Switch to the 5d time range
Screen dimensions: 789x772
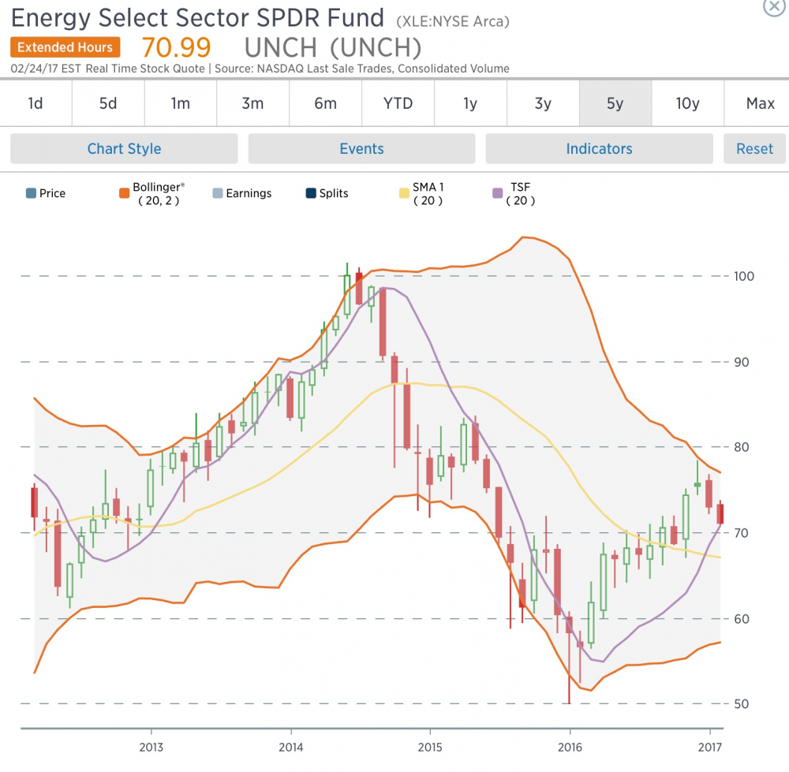click(x=108, y=103)
